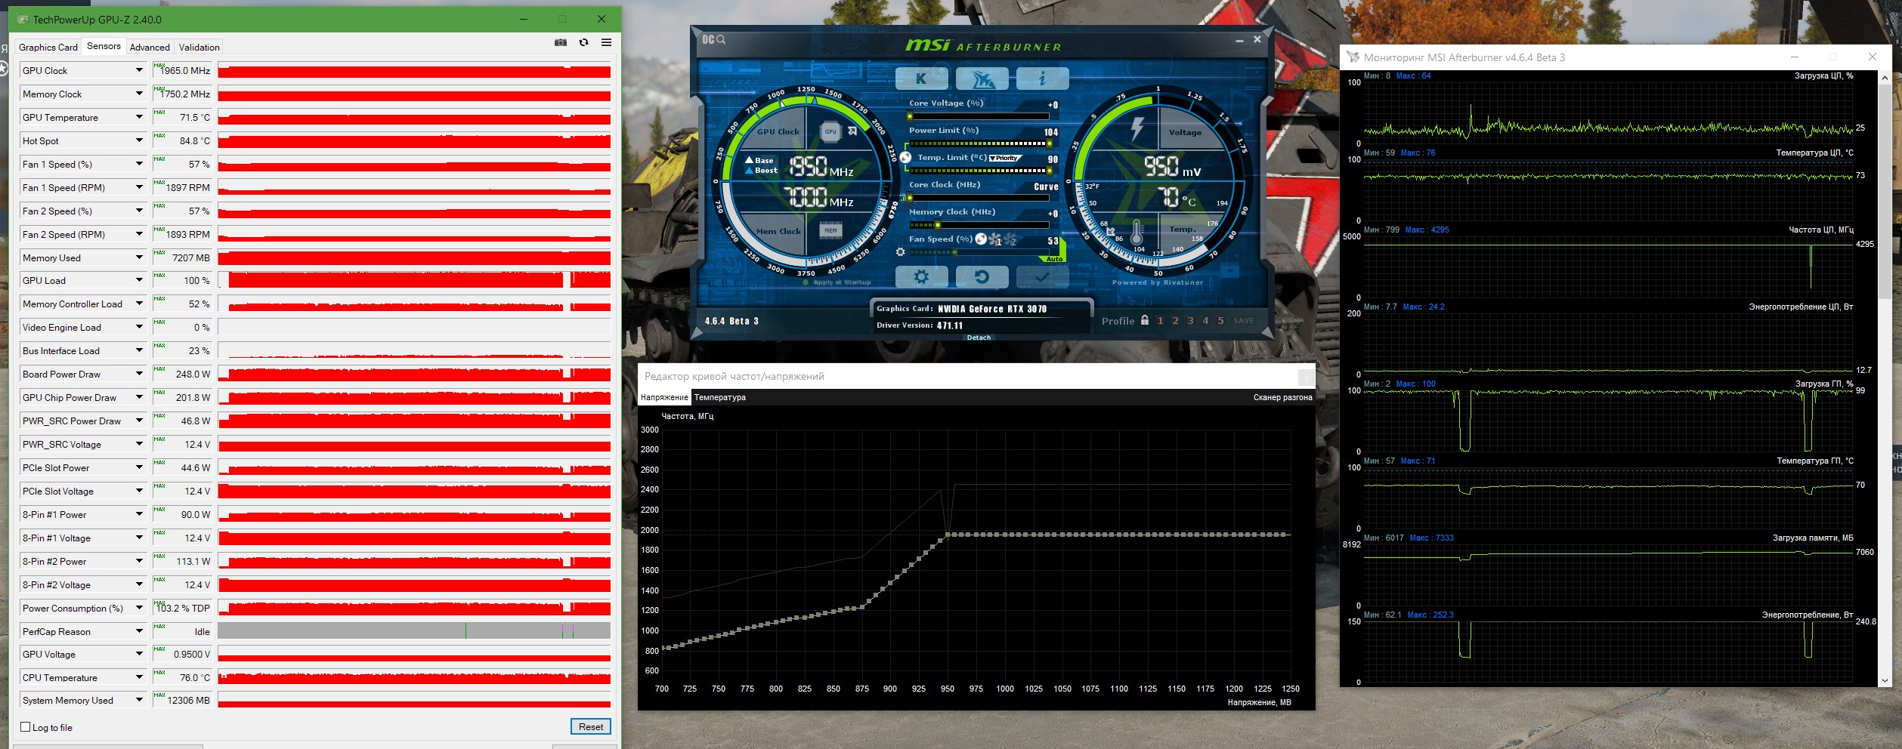Adjust the Core Voltage slider handle

(910, 116)
